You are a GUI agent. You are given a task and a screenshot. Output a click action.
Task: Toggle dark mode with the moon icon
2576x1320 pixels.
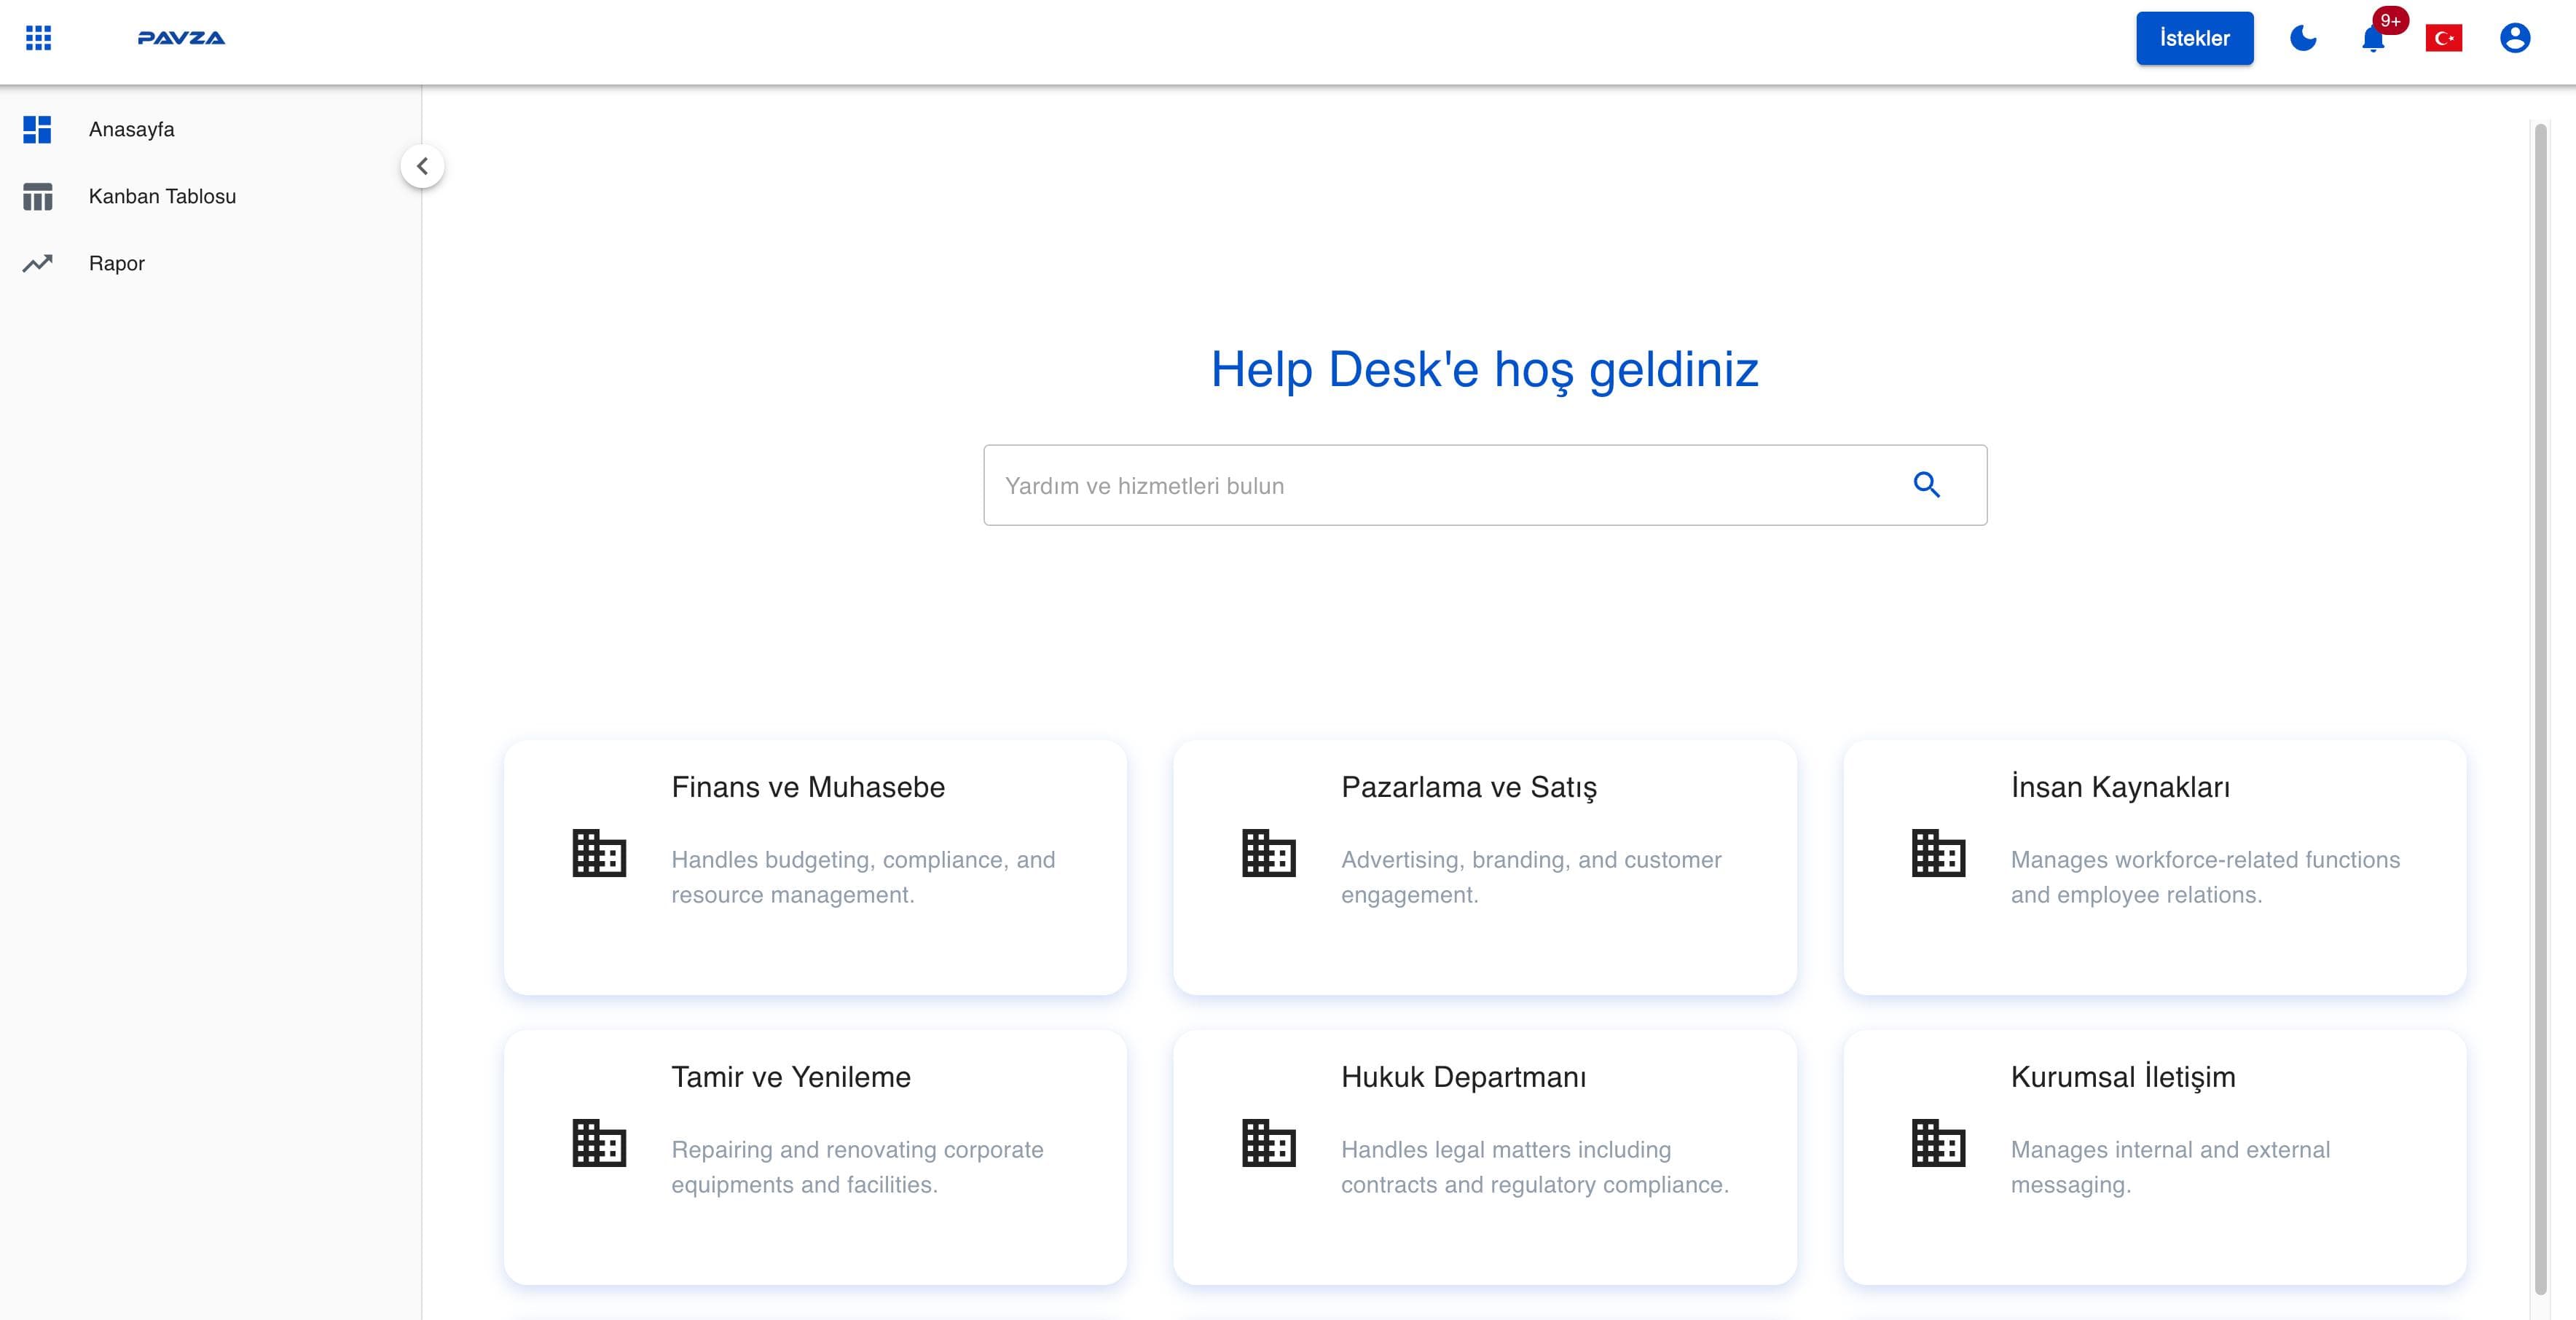coord(2303,38)
